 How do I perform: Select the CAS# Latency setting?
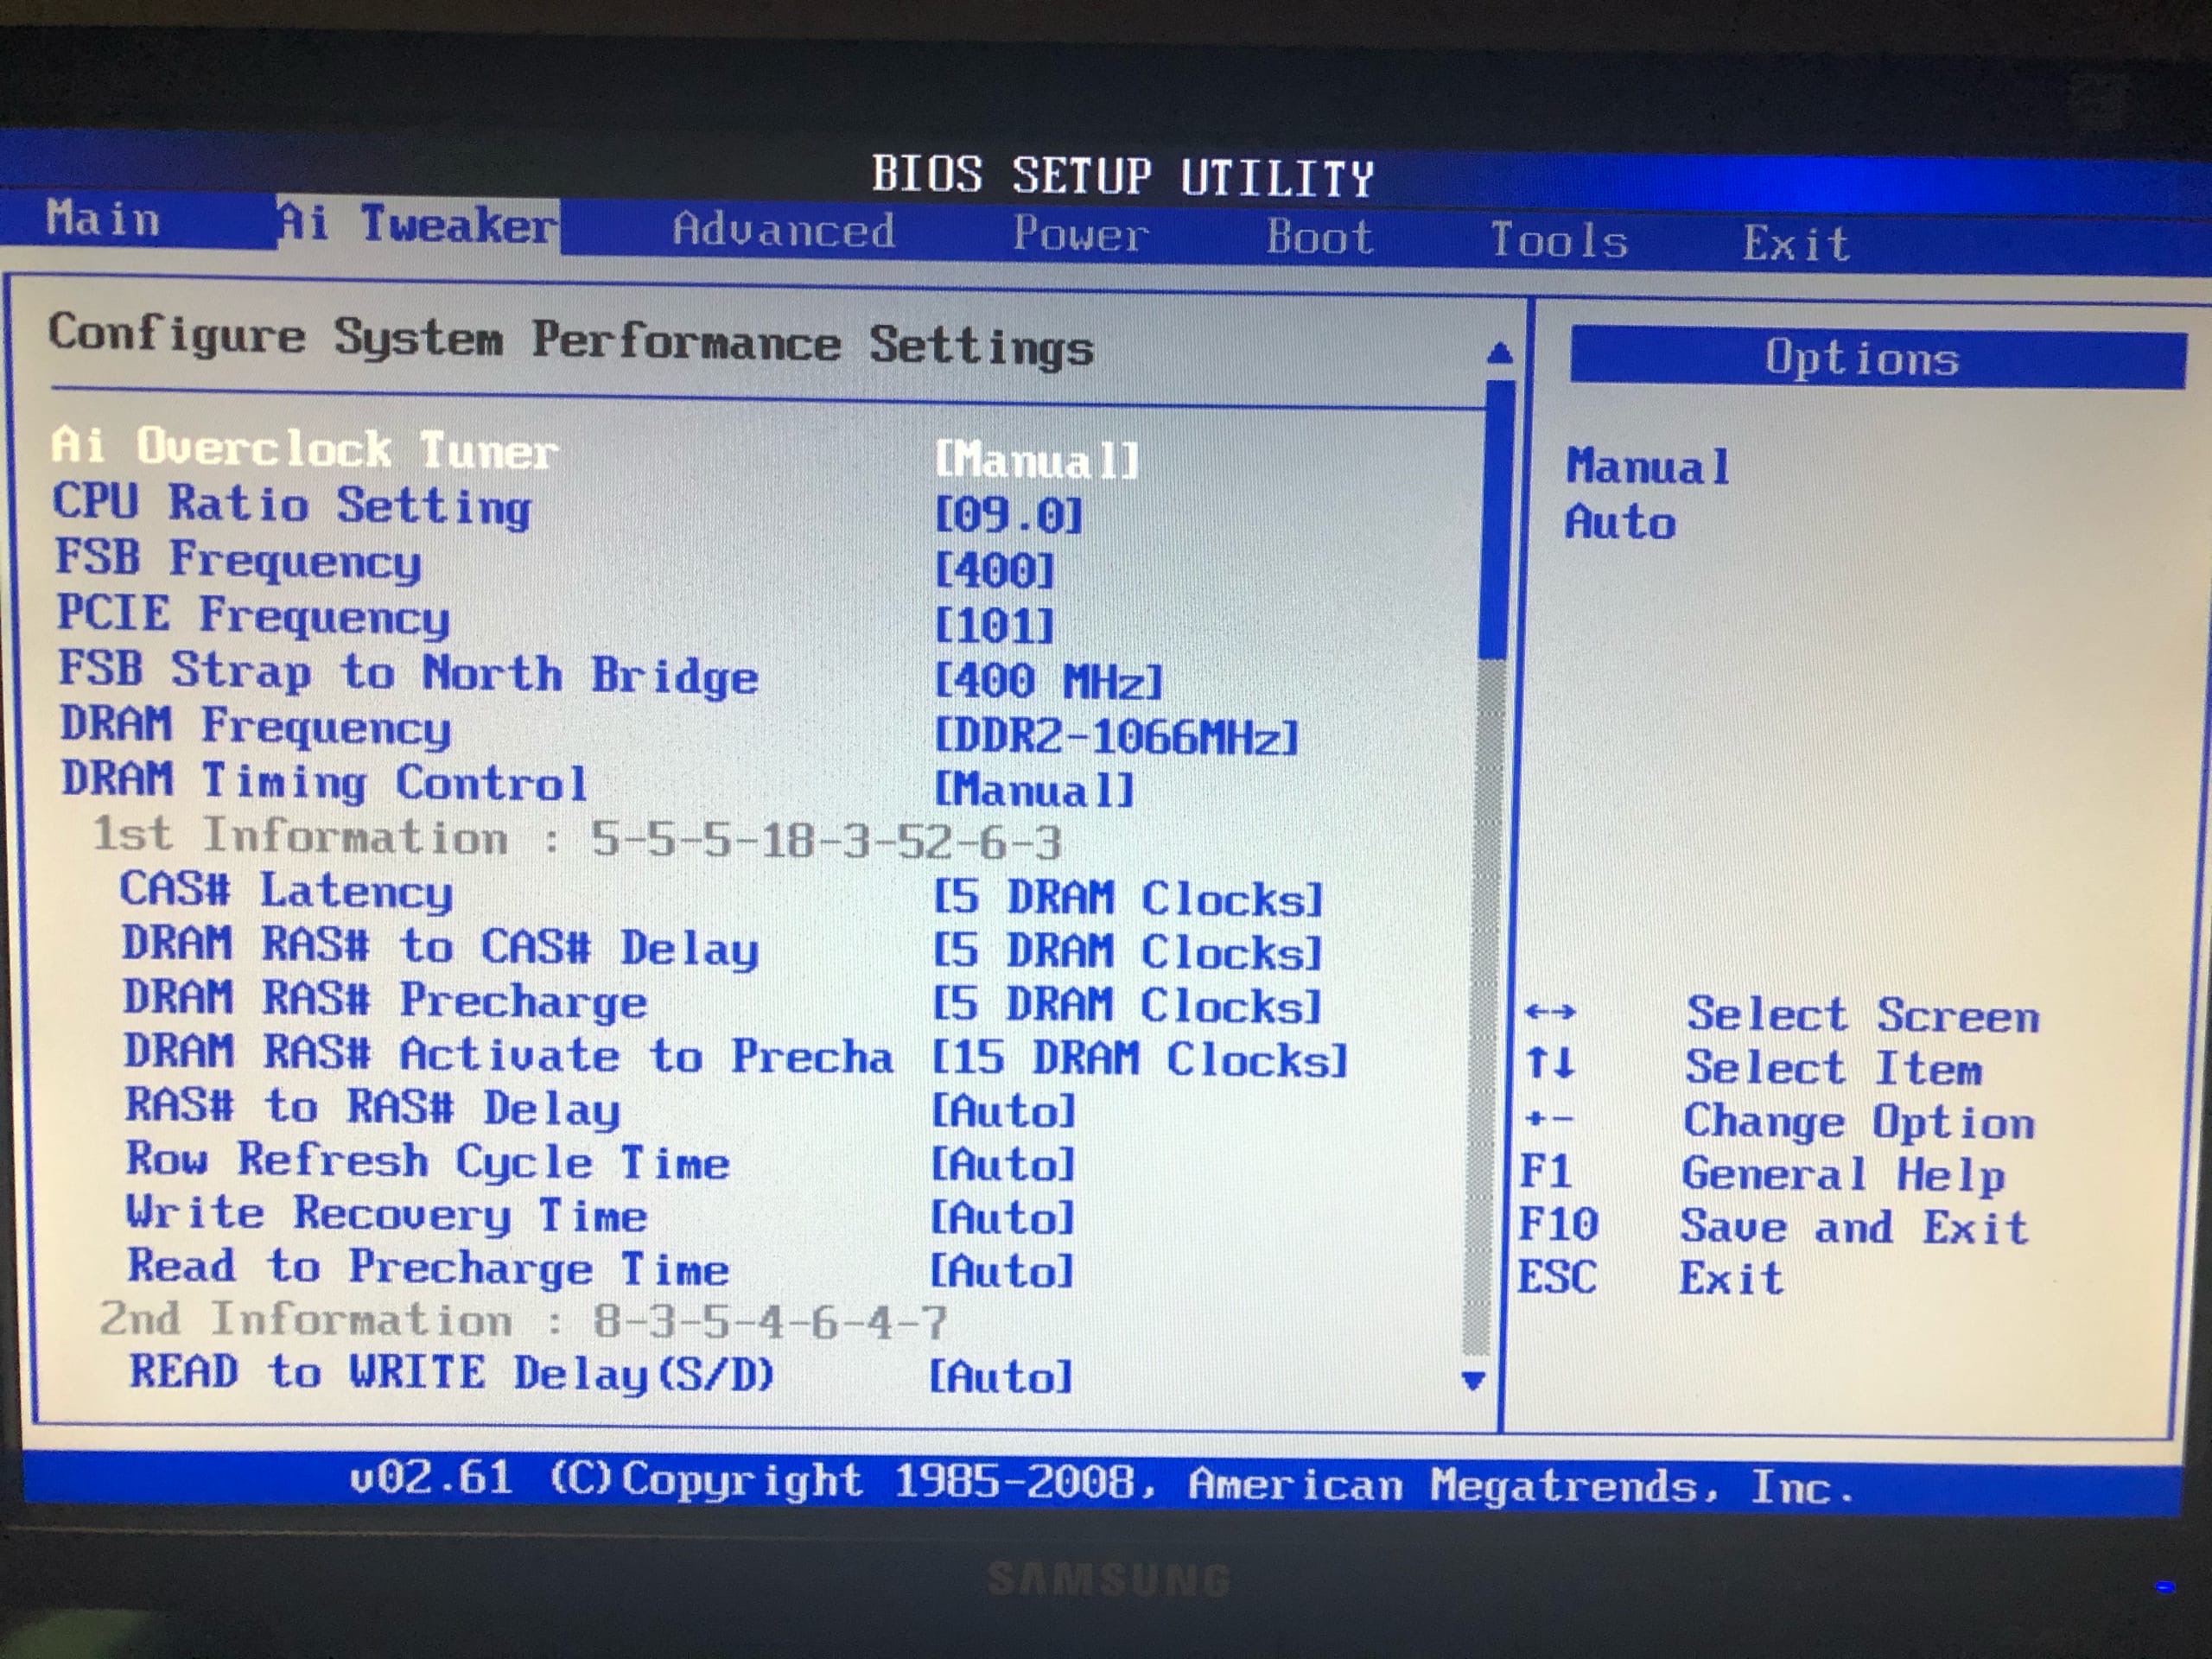click(286, 890)
